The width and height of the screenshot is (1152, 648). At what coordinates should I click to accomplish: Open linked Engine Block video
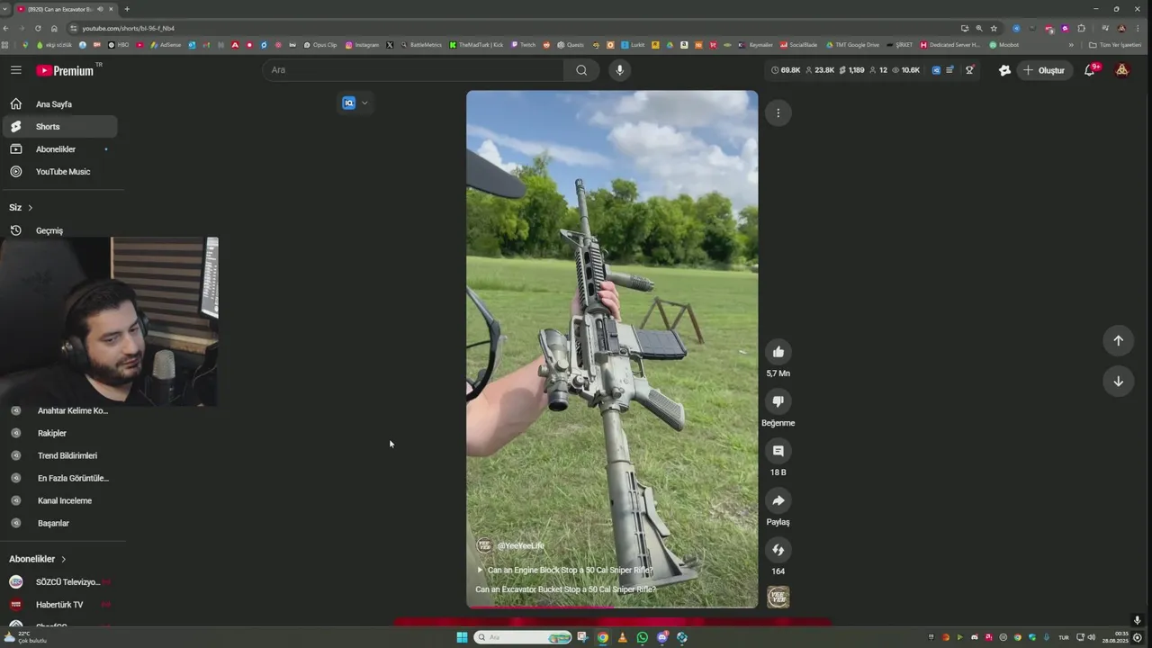(x=565, y=571)
